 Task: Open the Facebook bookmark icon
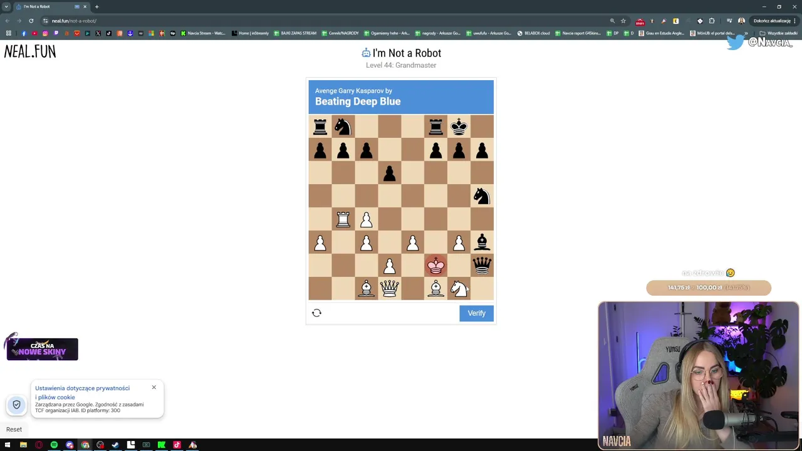coord(24,33)
